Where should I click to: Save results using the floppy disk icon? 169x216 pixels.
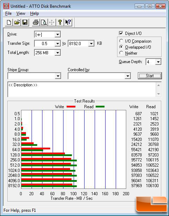25,22
